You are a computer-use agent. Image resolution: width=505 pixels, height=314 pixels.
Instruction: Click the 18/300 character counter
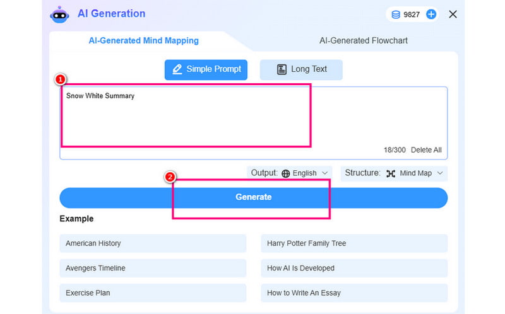(395, 150)
